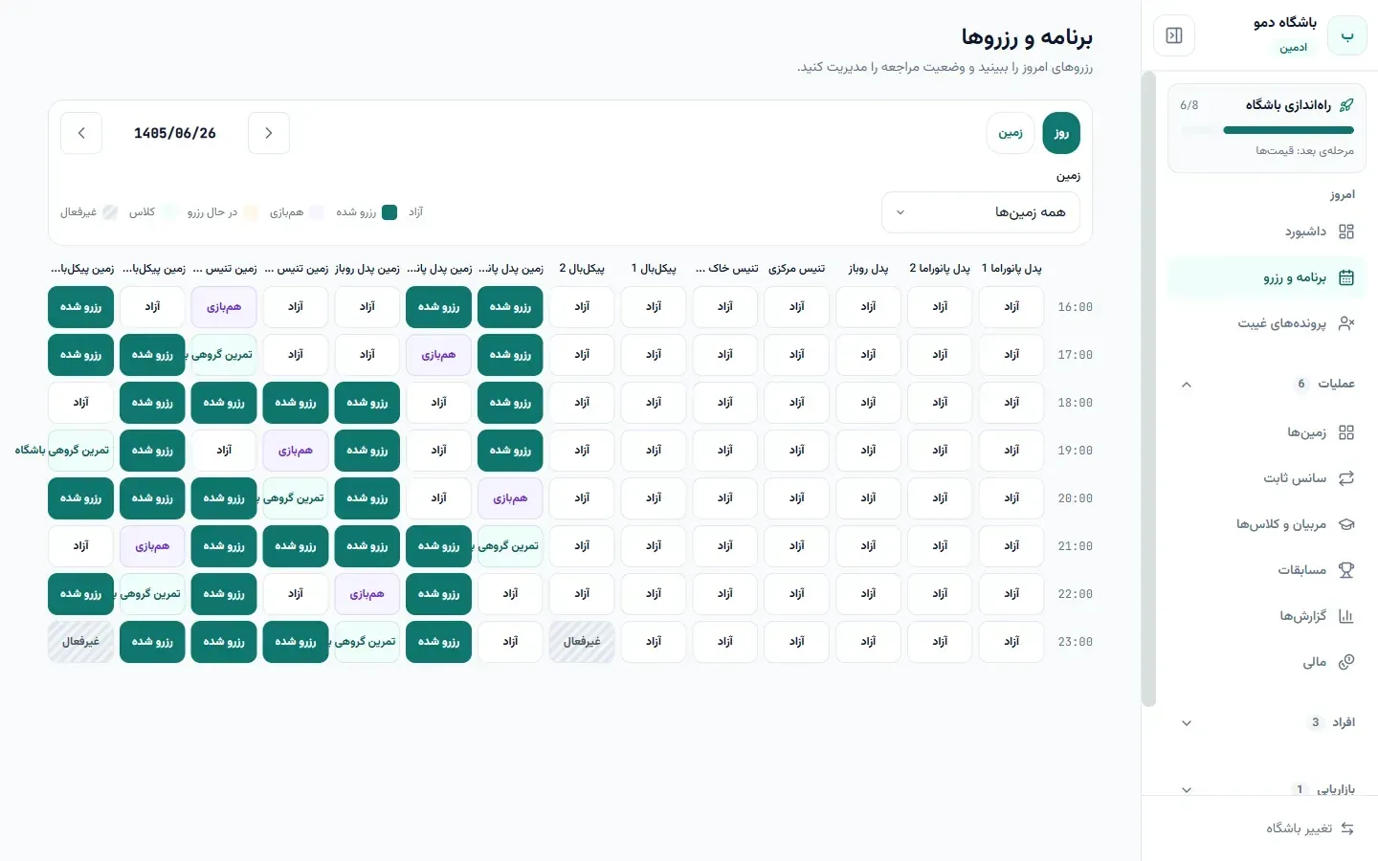Open the تمرین گروهی slot at 22:00
Screen dimensions: 1378x861
(x=152, y=594)
